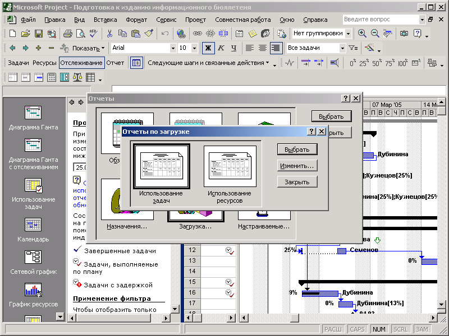Run spelling check icon
This screenshot has height=336, width=449.
pos(93,34)
